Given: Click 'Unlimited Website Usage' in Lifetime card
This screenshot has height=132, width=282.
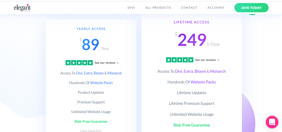Looking at the screenshot, I should point(192,115).
